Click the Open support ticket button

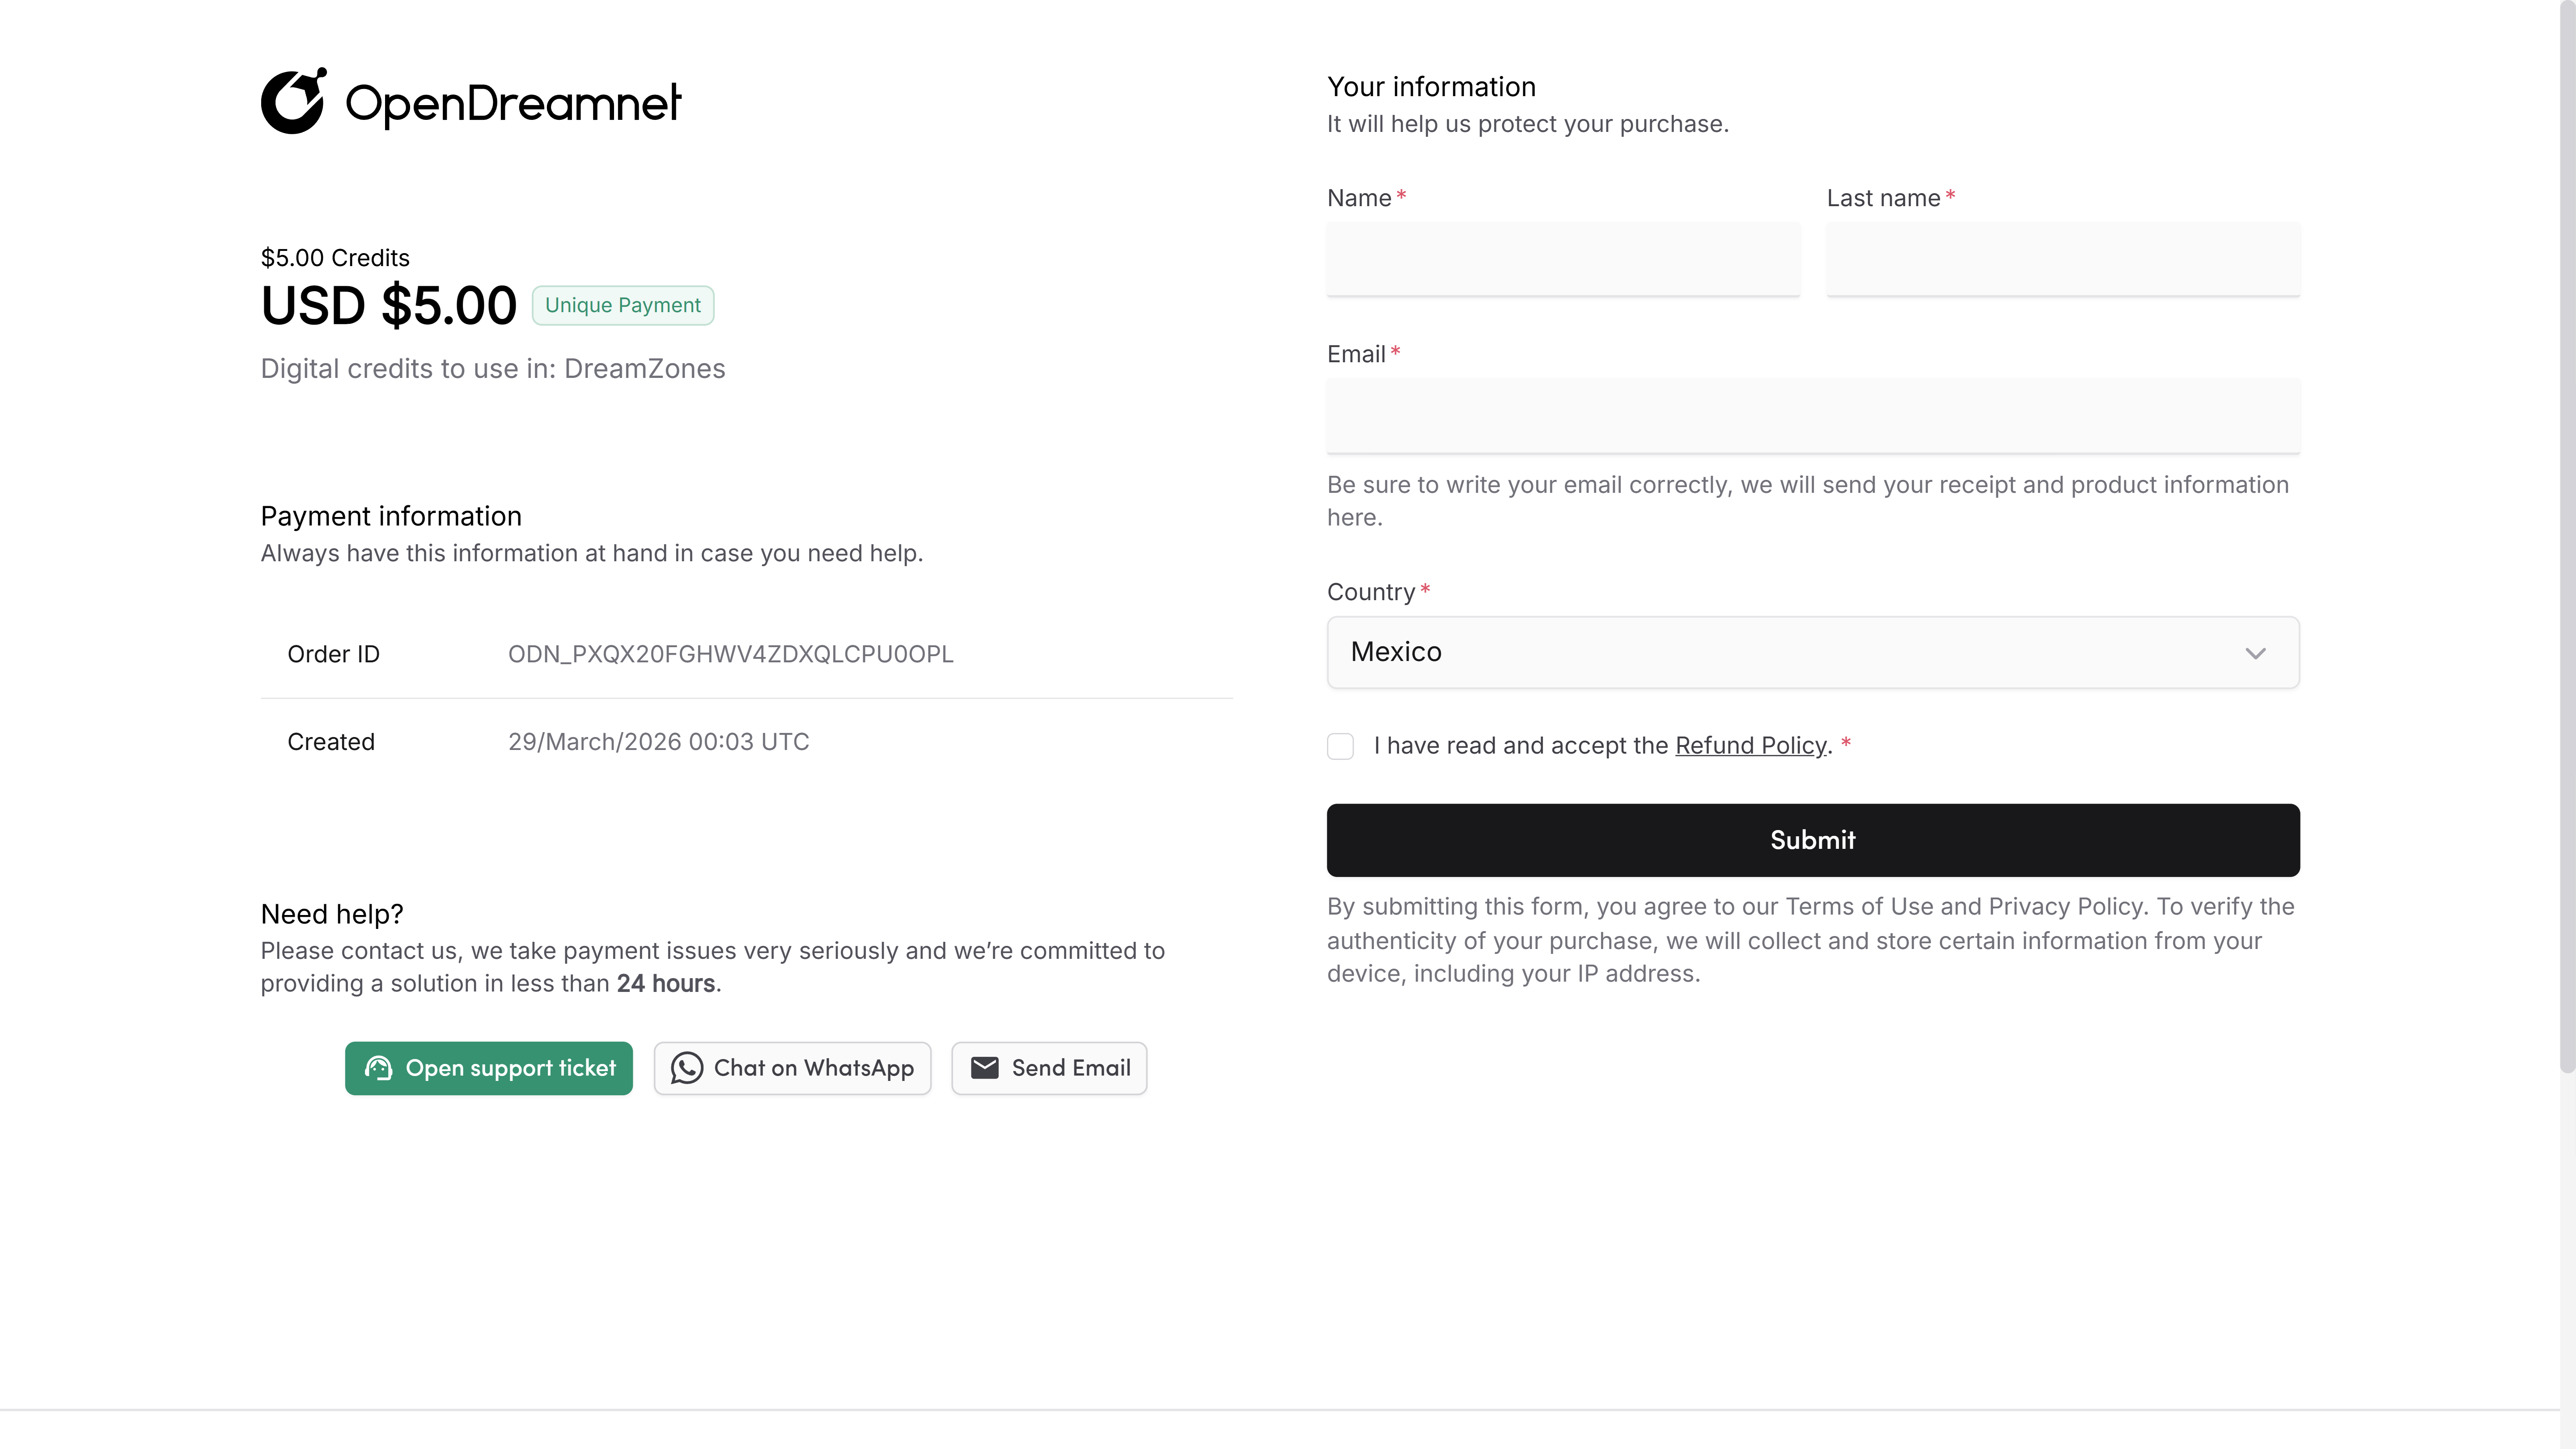[x=489, y=1068]
